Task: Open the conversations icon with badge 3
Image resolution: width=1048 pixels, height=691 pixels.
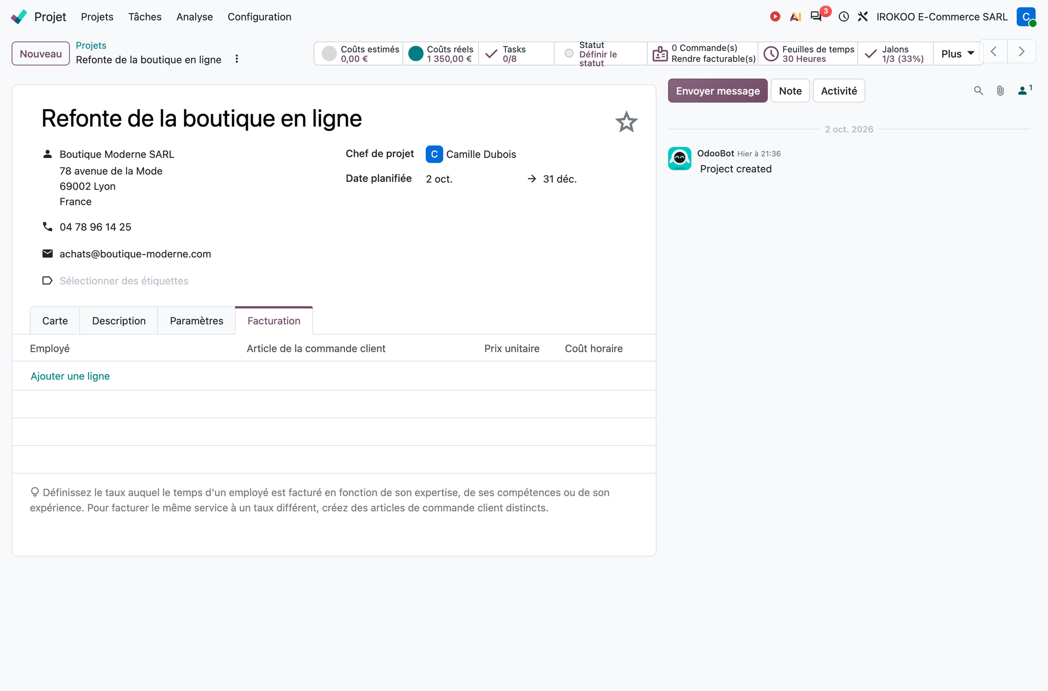Action: pos(816,16)
